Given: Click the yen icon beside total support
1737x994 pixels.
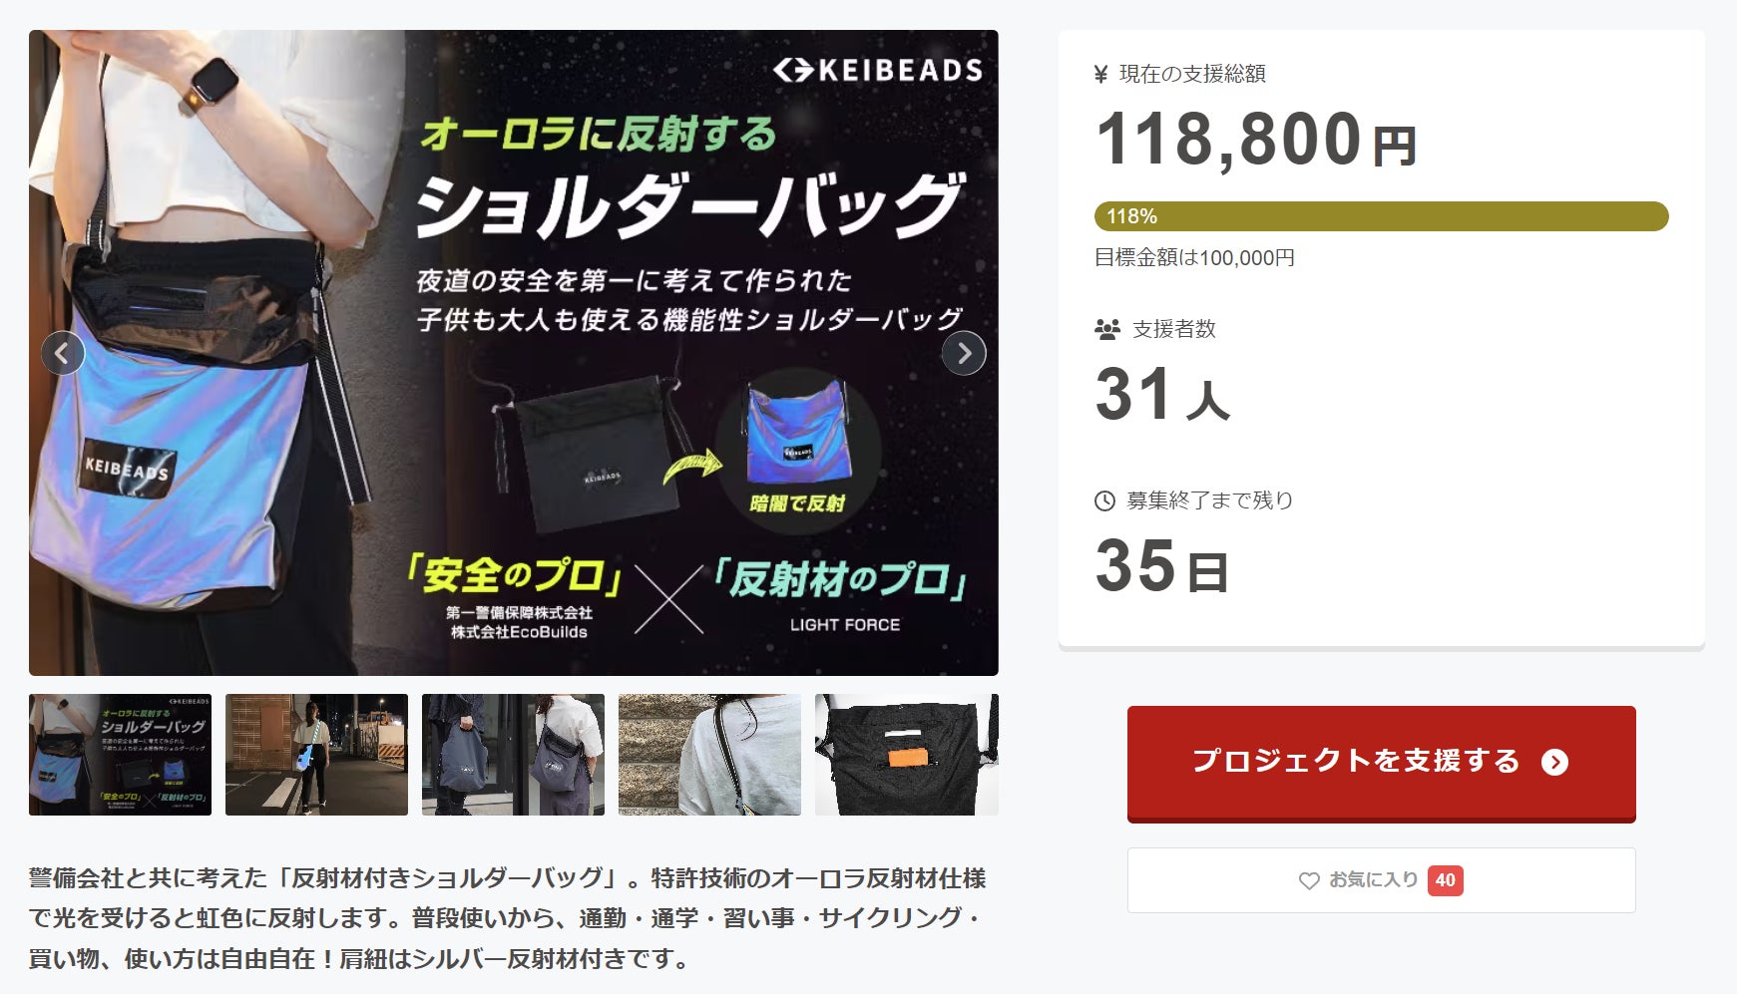Looking at the screenshot, I should pyautogui.click(x=1101, y=74).
